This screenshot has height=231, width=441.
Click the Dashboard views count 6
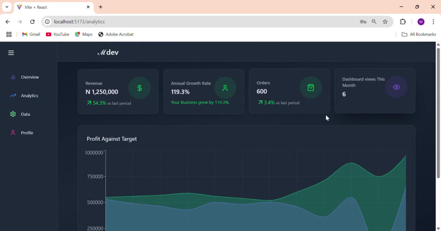click(344, 94)
